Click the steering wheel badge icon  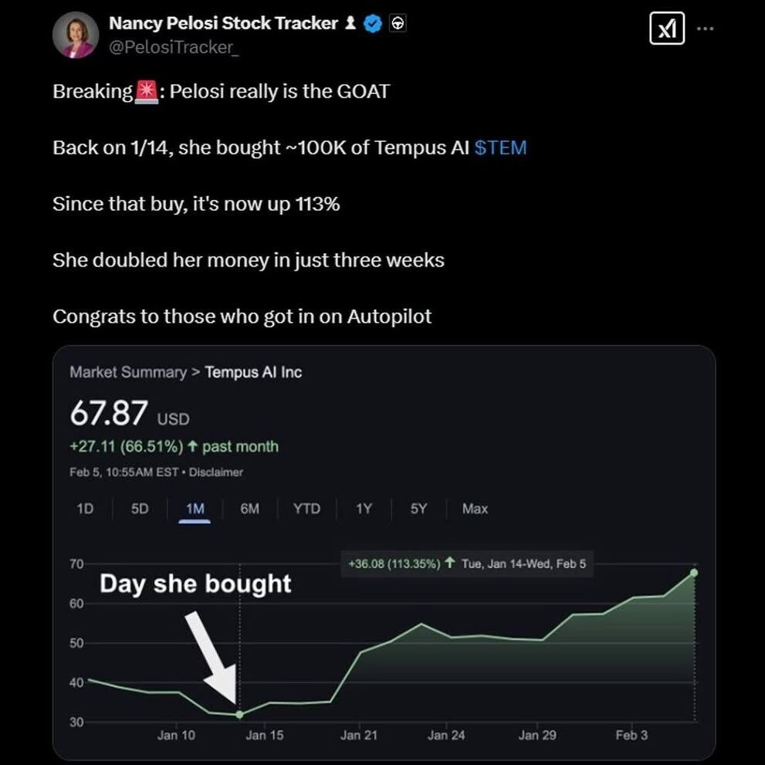398,24
